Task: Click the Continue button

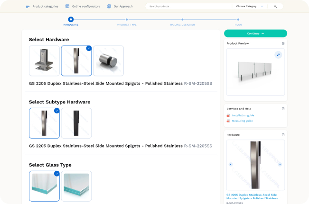Action: coord(255,34)
